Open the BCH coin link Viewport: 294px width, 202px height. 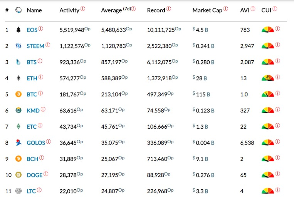tap(32, 159)
